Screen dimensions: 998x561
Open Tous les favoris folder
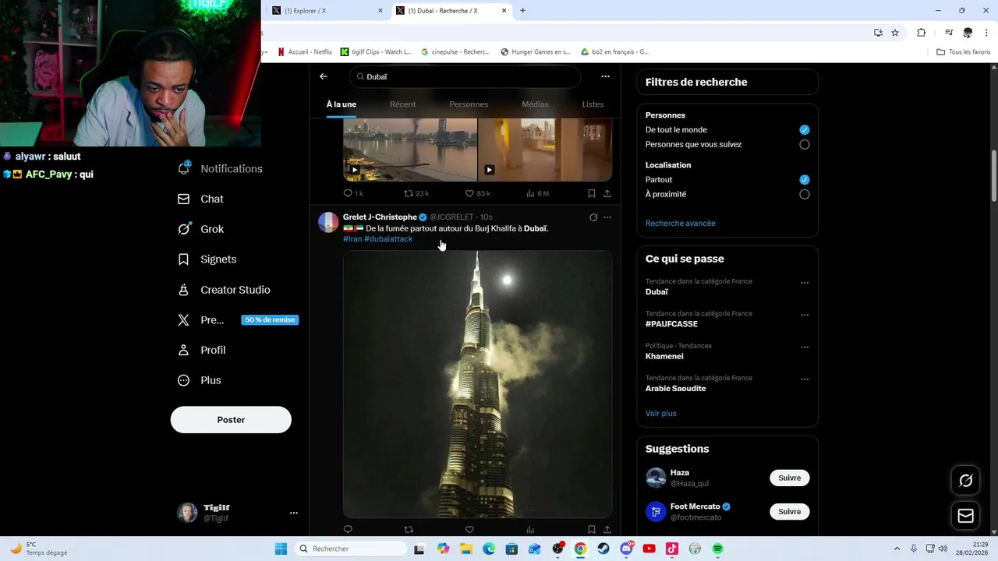[x=964, y=52]
